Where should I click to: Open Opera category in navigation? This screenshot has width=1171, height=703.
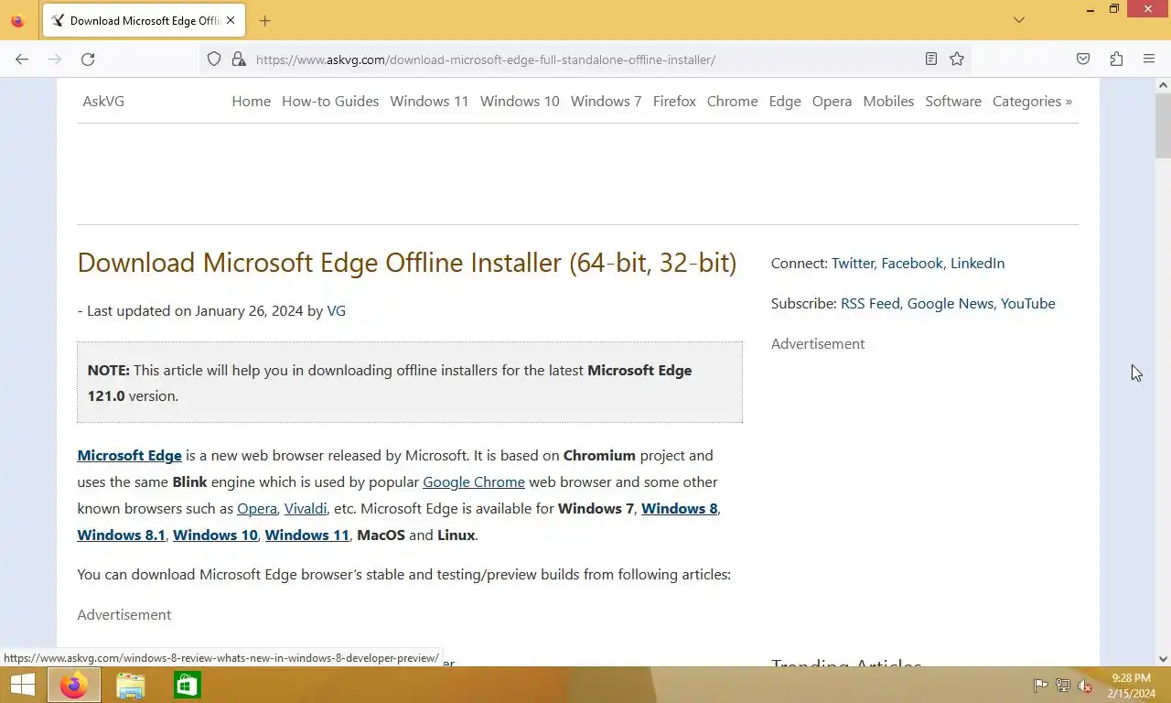(x=832, y=102)
